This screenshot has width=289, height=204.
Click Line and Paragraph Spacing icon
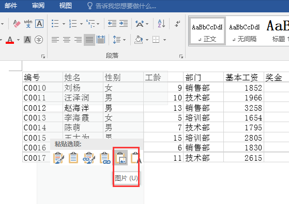117,40
